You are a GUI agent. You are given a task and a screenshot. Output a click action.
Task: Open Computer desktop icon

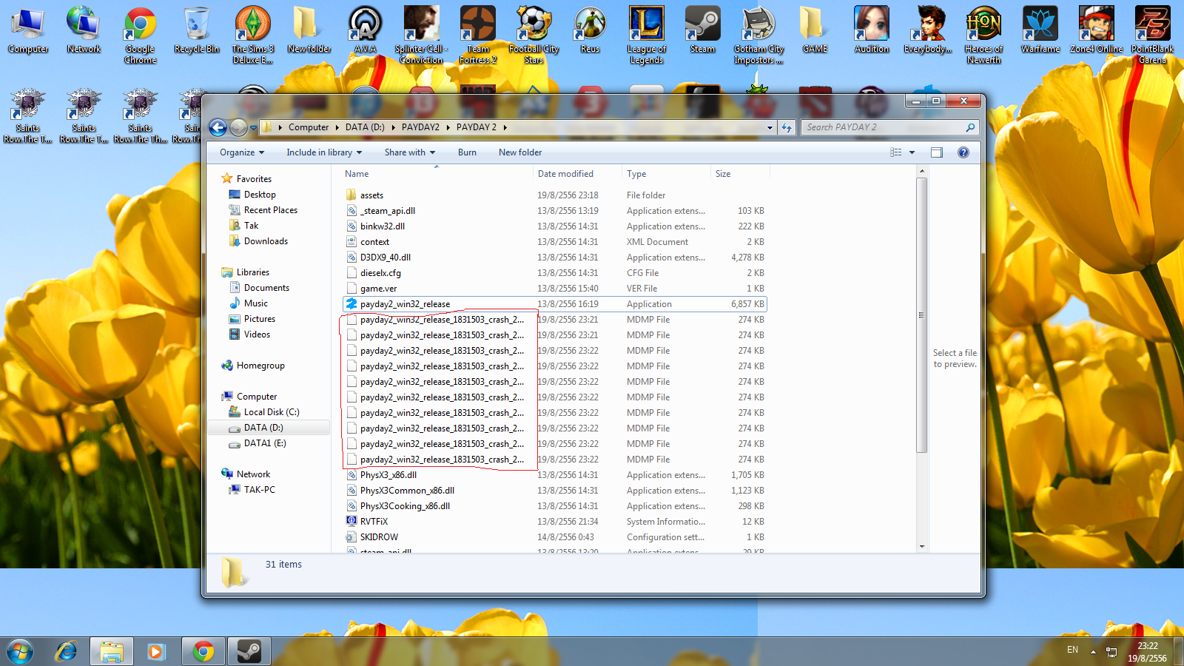pyautogui.click(x=28, y=30)
